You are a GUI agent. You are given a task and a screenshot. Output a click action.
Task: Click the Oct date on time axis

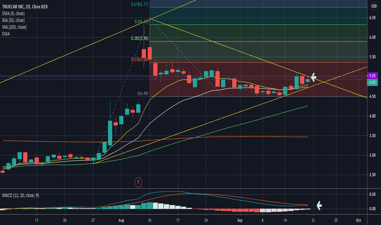pyautogui.click(x=359, y=220)
